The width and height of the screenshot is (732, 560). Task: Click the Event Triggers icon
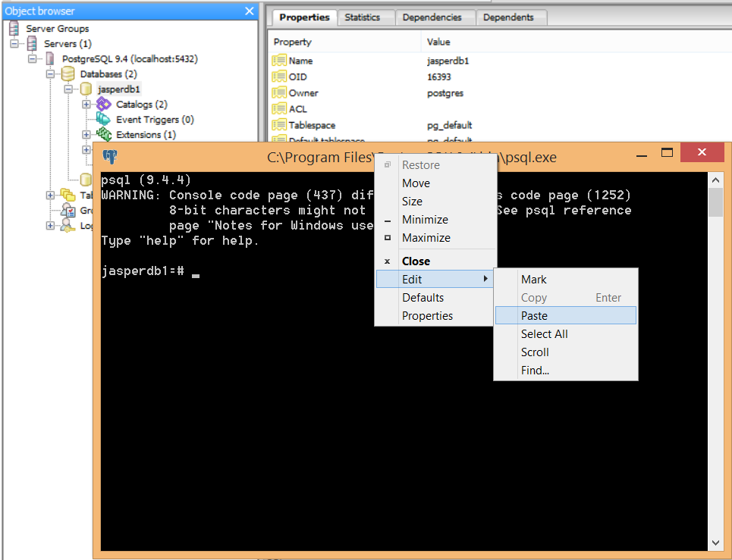tap(104, 120)
